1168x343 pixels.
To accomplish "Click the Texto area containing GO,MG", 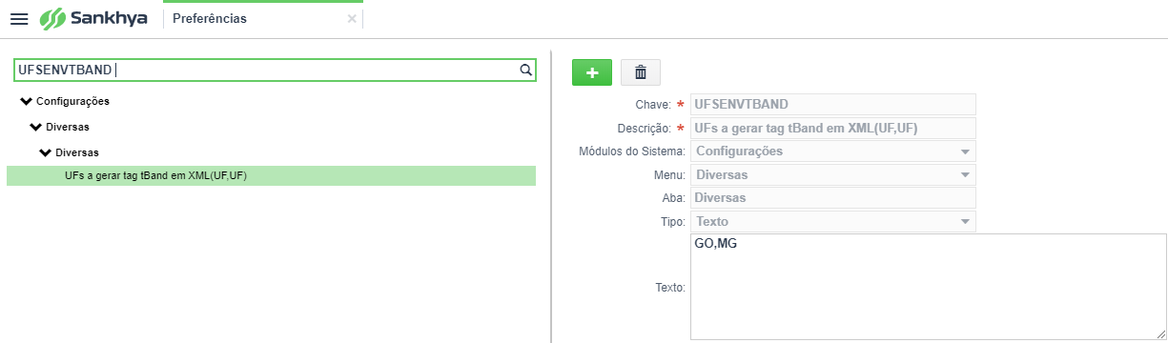I will [929, 287].
